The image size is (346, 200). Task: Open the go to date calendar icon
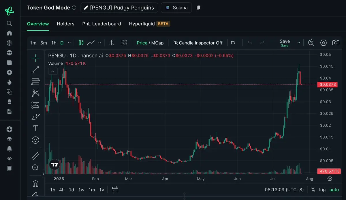point(115,190)
